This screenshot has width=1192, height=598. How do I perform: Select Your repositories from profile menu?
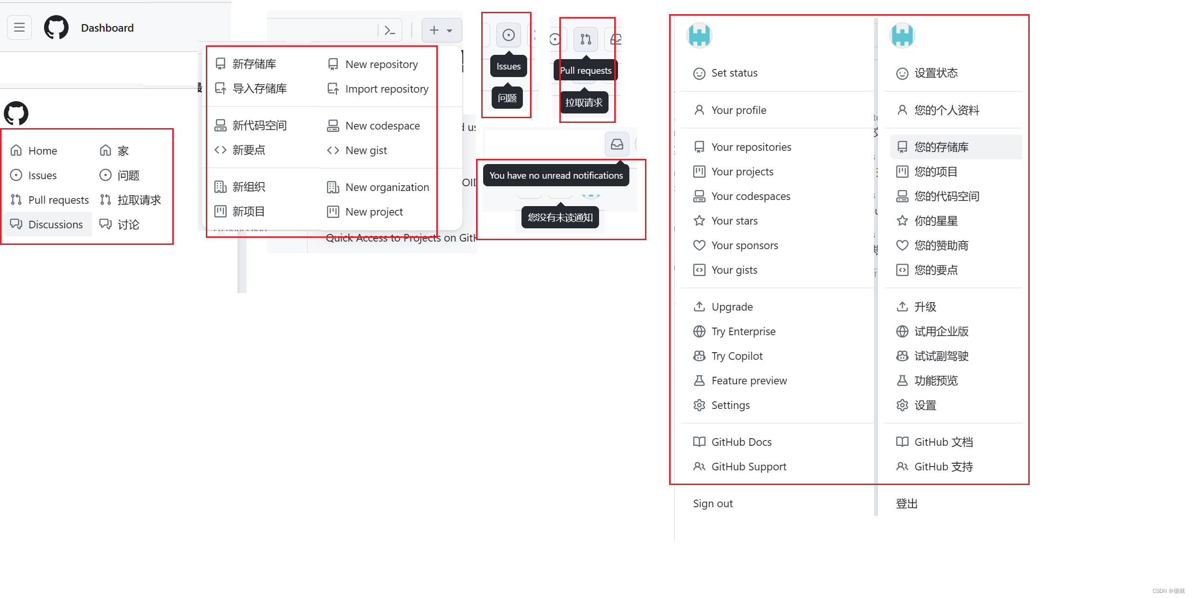[751, 147]
